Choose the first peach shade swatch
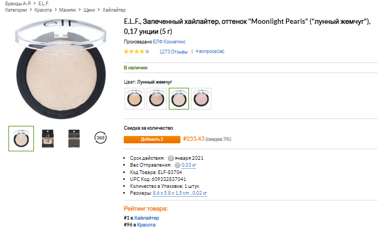 point(134,98)
